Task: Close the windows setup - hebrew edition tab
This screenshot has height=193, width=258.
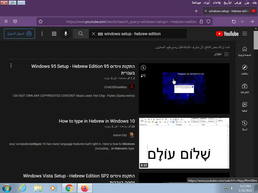Action: (x=206, y=11)
